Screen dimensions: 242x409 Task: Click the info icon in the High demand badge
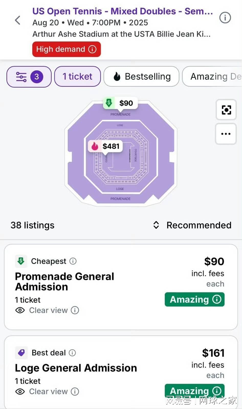[x=92, y=49]
